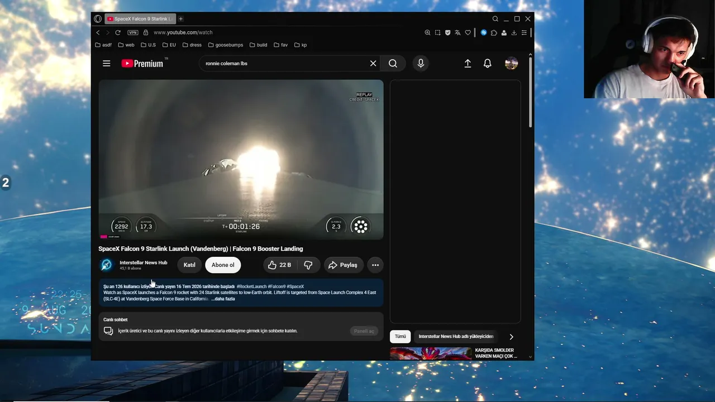This screenshot has height=402, width=715.
Task: Open Interstellar News Hub channel name
Action: tap(143, 262)
